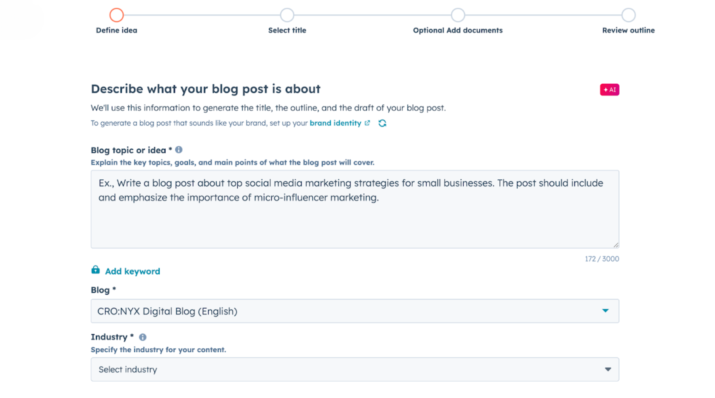715x398 pixels.
Task: Click the Add keyword link
Action: [x=132, y=271]
